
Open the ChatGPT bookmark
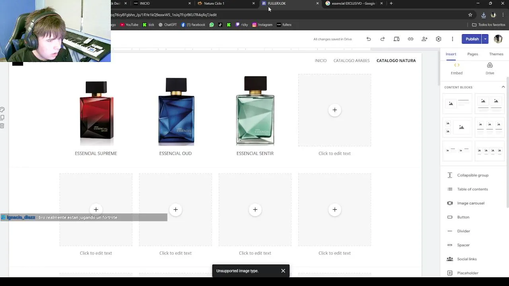pos(167,25)
